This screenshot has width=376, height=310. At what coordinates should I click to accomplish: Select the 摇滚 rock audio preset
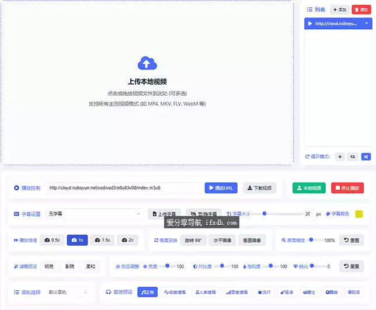coord(287,292)
